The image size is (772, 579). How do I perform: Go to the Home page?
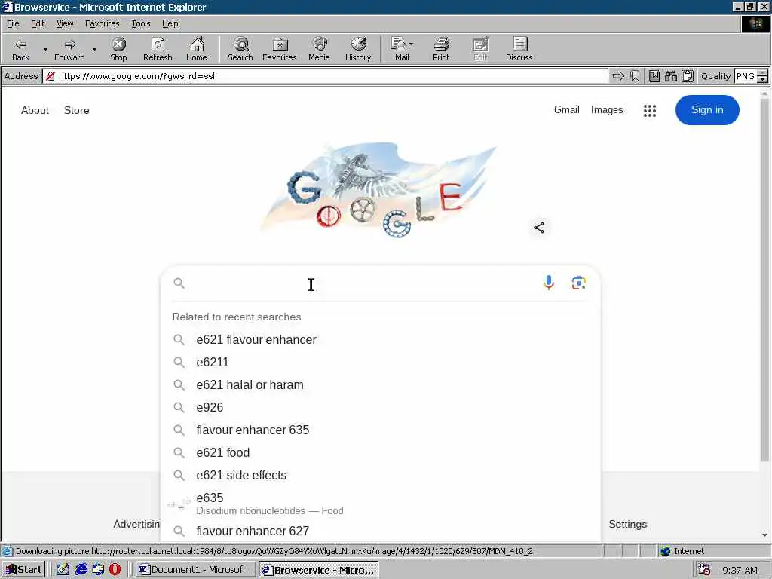(197, 49)
